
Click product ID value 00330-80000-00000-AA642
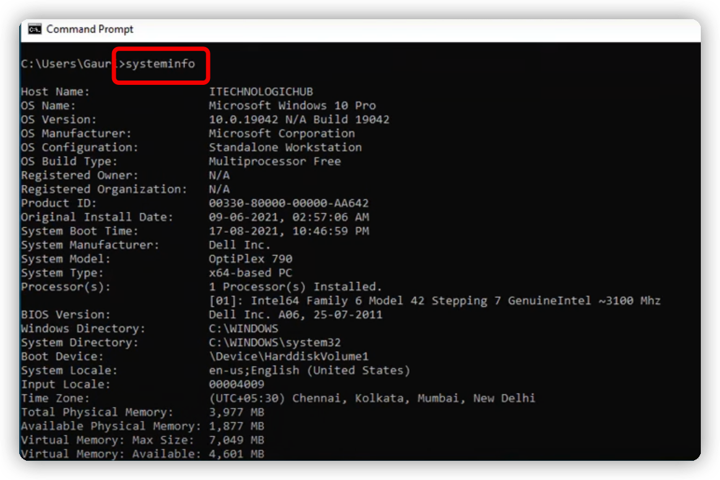pyautogui.click(x=288, y=203)
